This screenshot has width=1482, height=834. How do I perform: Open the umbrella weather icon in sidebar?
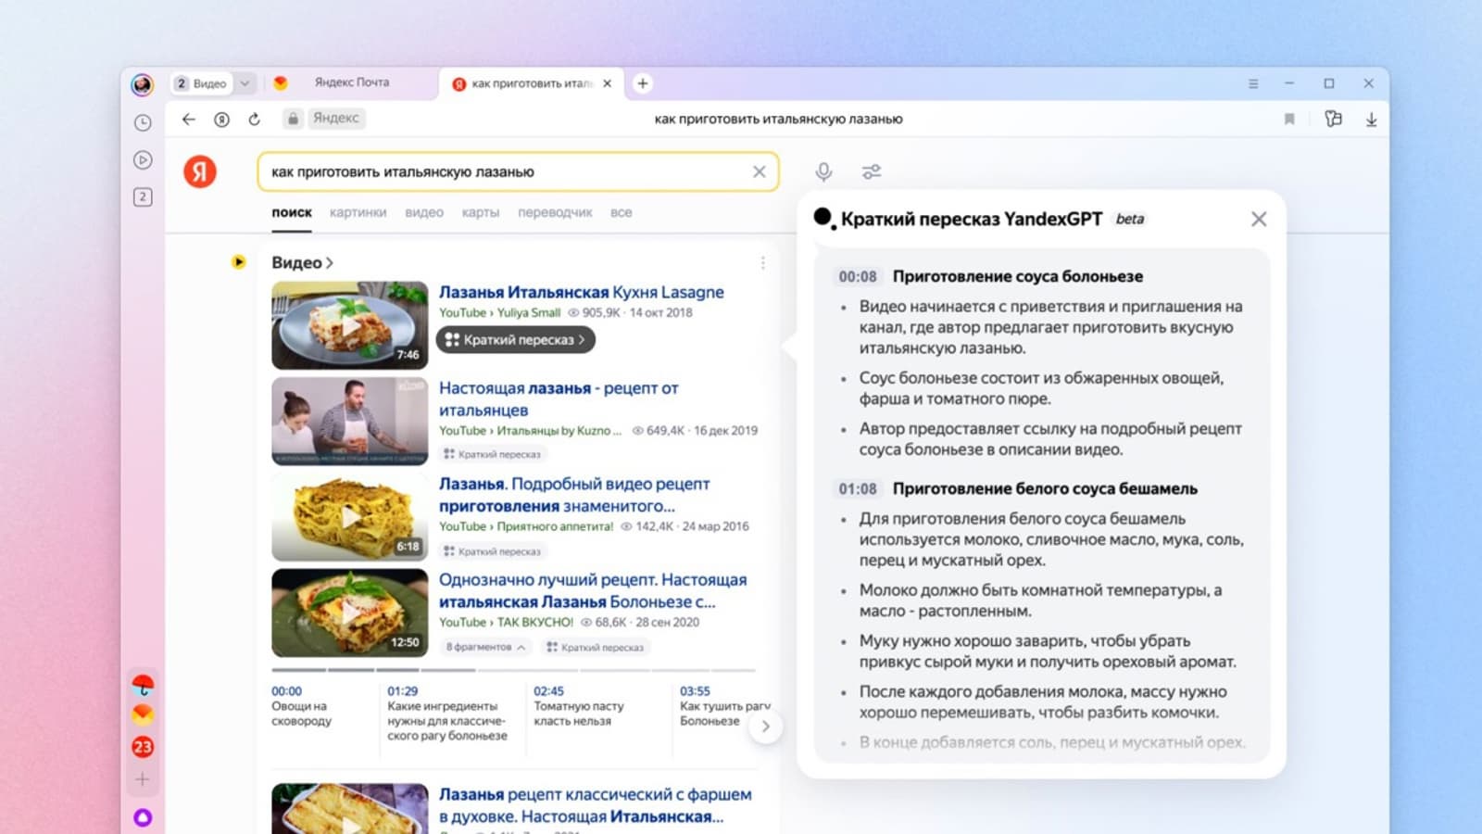143,686
